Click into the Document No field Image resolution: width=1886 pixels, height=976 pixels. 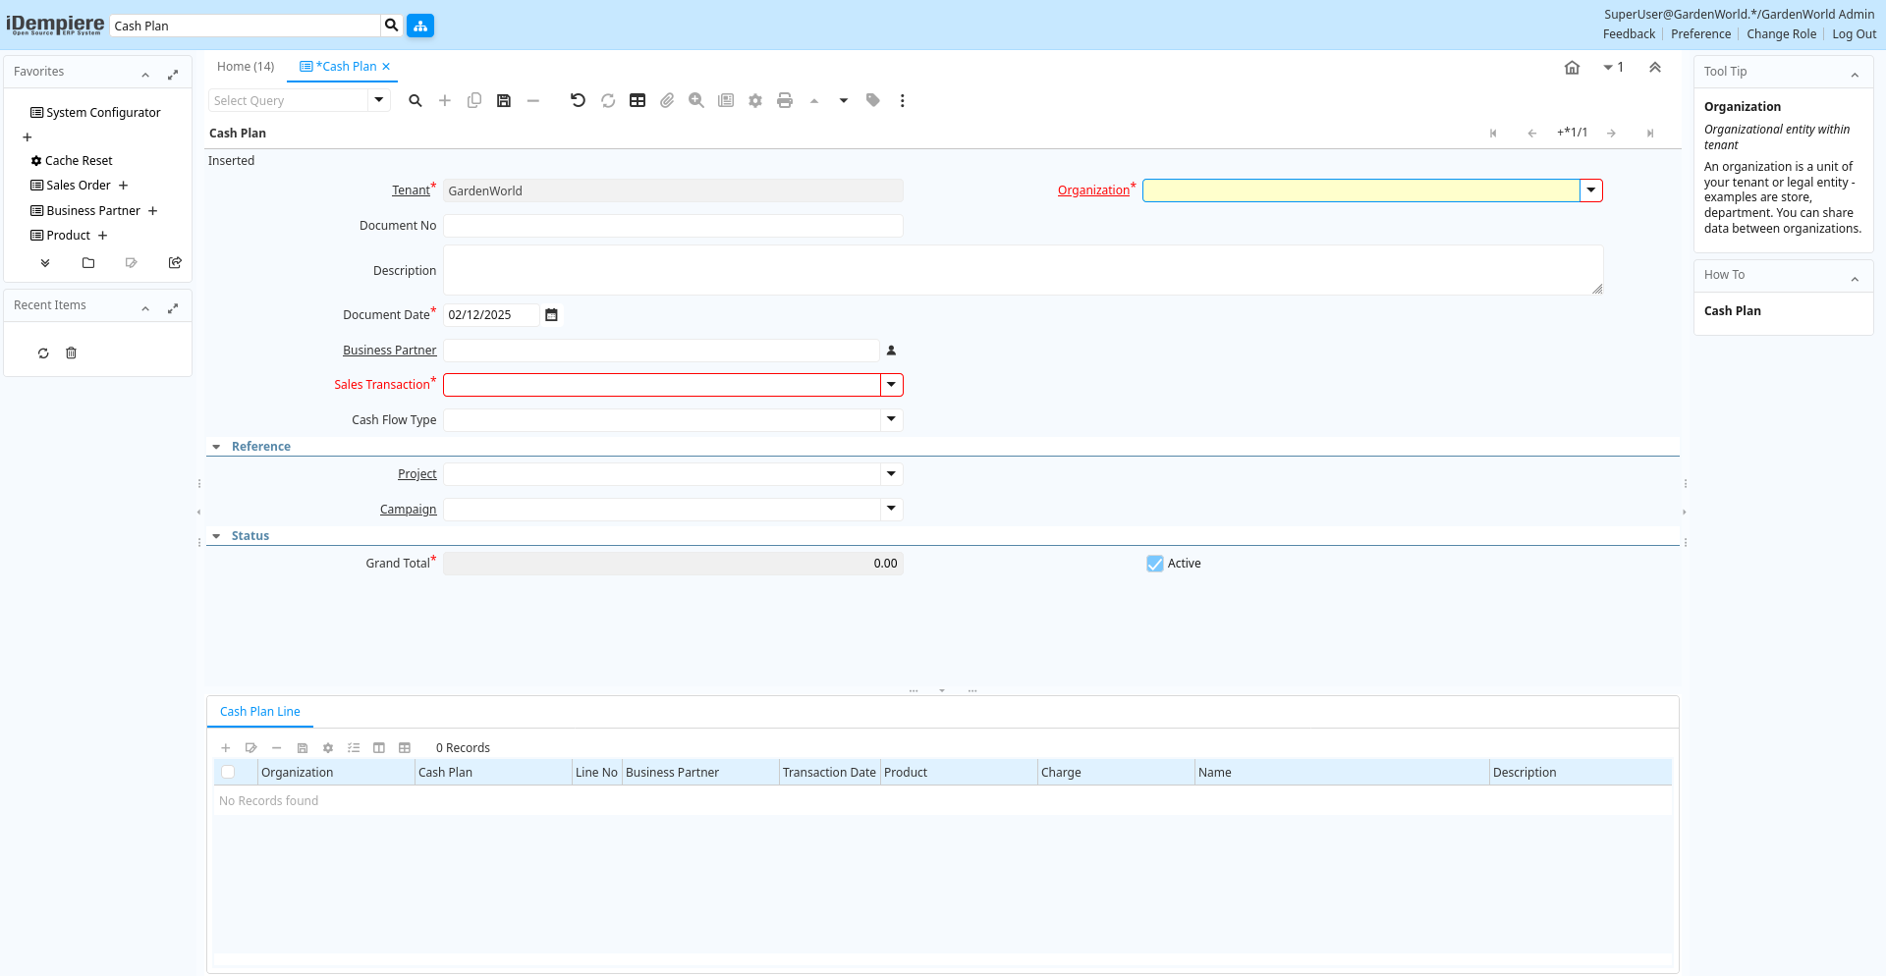[x=673, y=226]
